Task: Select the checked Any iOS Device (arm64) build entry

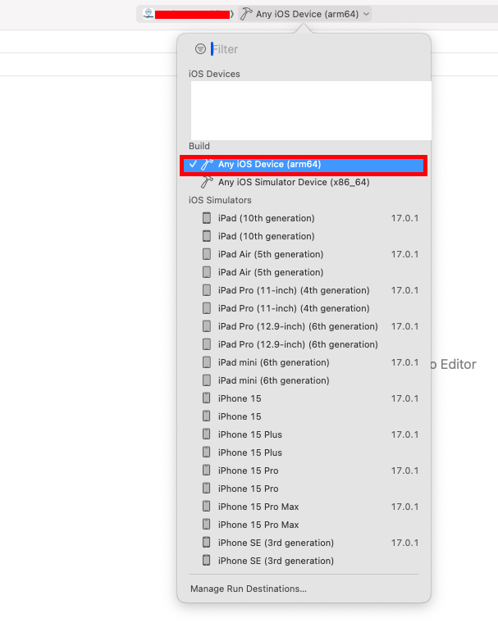Action: 304,165
